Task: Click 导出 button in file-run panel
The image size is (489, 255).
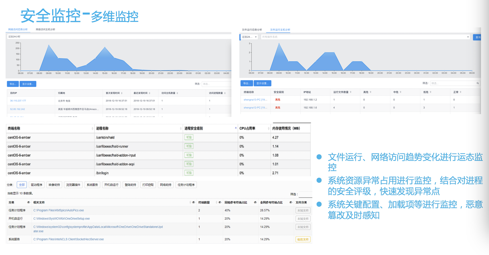Action: pyautogui.click(x=247, y=83)
